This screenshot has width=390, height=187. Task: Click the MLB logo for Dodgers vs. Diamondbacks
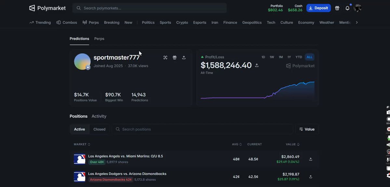80,177
